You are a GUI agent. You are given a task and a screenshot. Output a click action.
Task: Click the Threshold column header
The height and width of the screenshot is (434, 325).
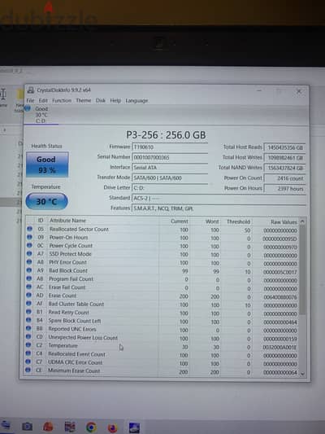point(238,221)
